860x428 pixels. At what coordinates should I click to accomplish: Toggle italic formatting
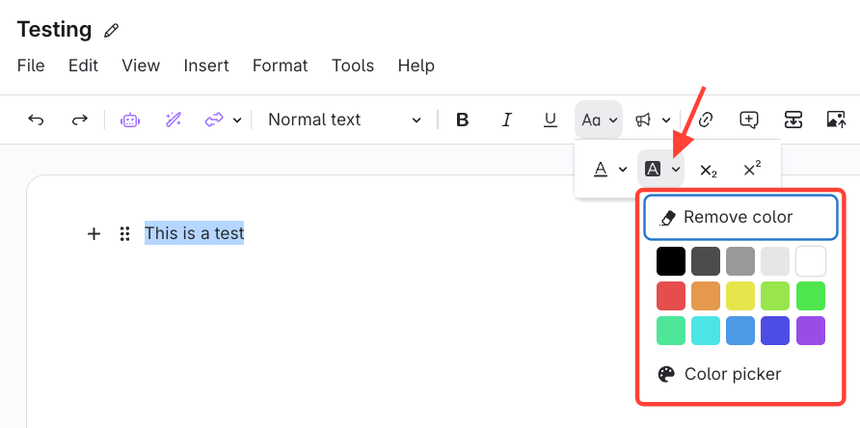tap(506, 120)
